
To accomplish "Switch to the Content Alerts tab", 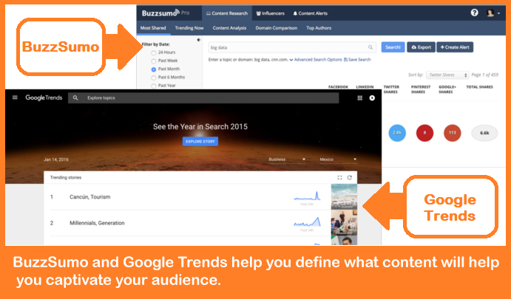I will pos(310,13).
